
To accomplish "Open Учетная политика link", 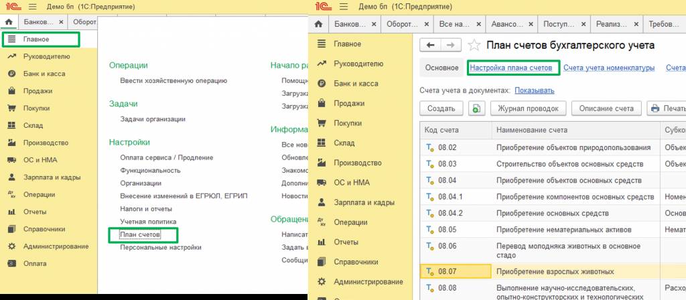I will coord(148,222).
